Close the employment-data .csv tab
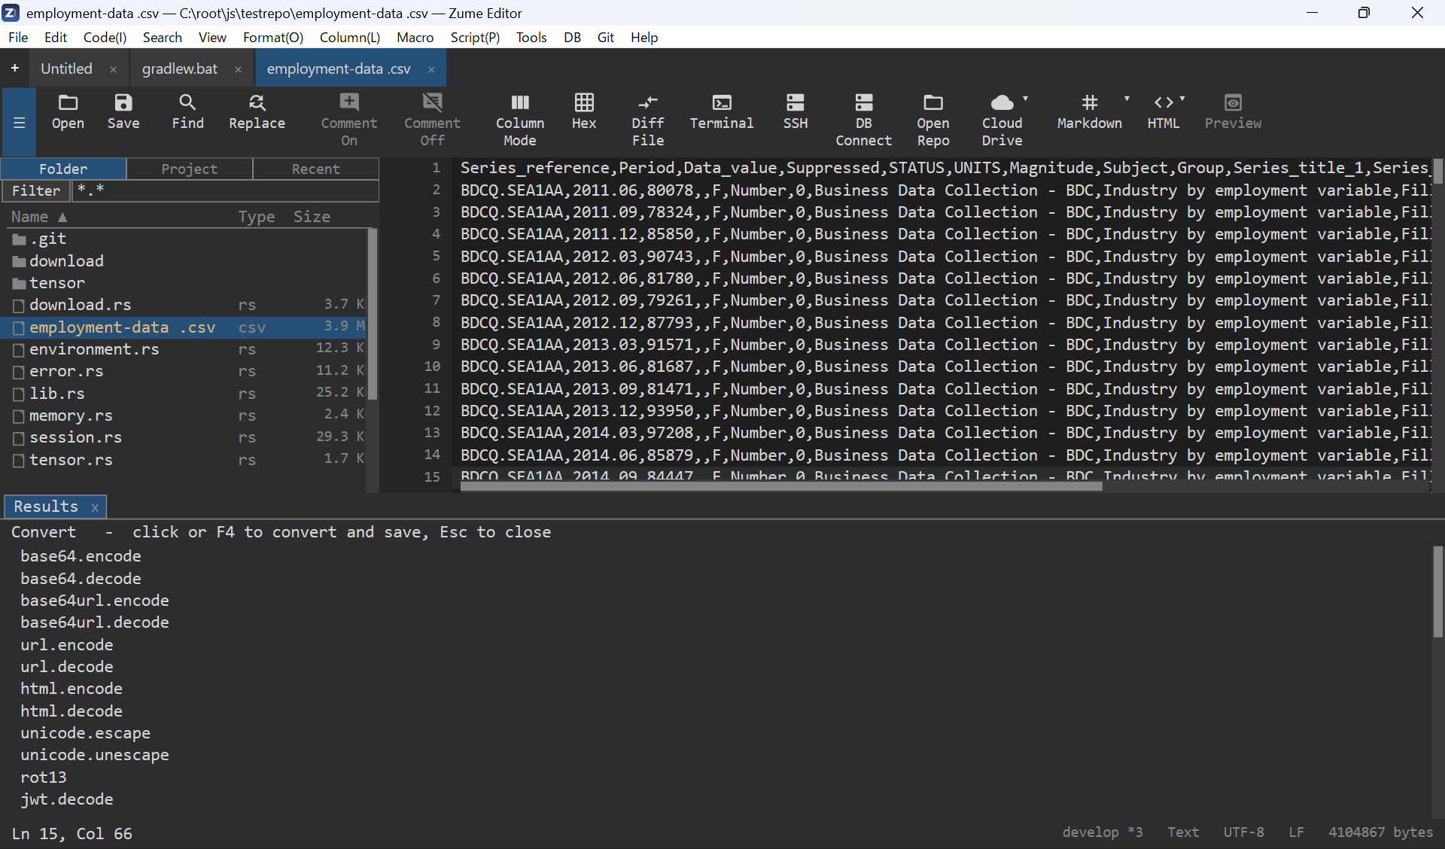This screenshot has width=1445, height=849. point(431,69)
